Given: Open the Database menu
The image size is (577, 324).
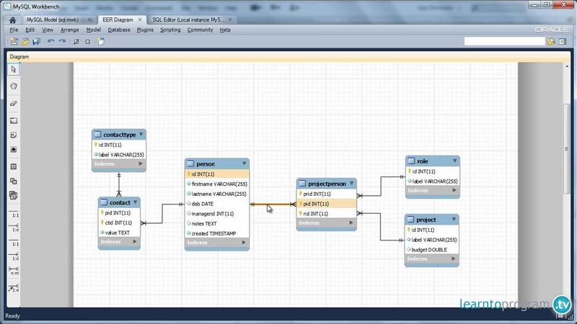Looking at the screenshot, I should (119, 30).
